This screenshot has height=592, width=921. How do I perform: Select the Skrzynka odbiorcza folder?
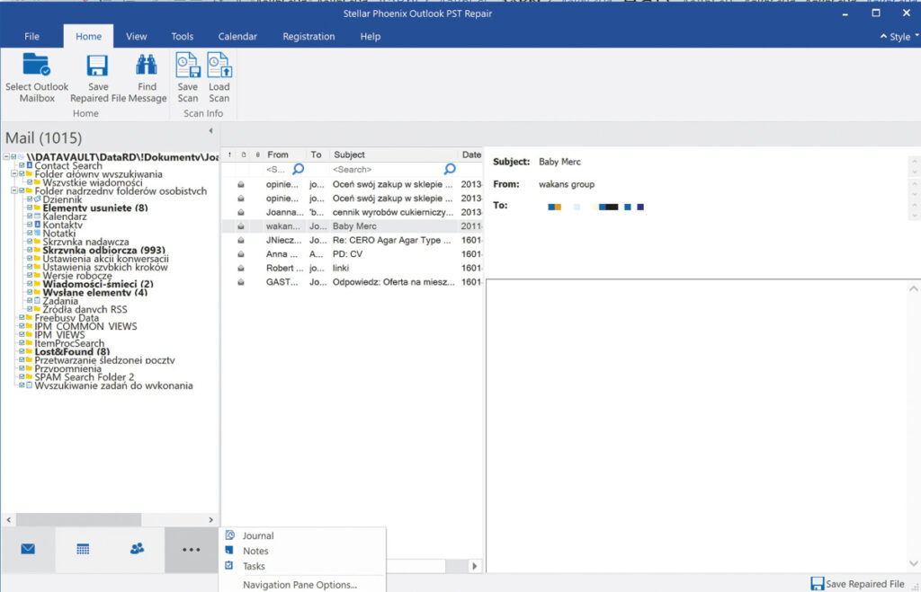click(x=99, y=250)
